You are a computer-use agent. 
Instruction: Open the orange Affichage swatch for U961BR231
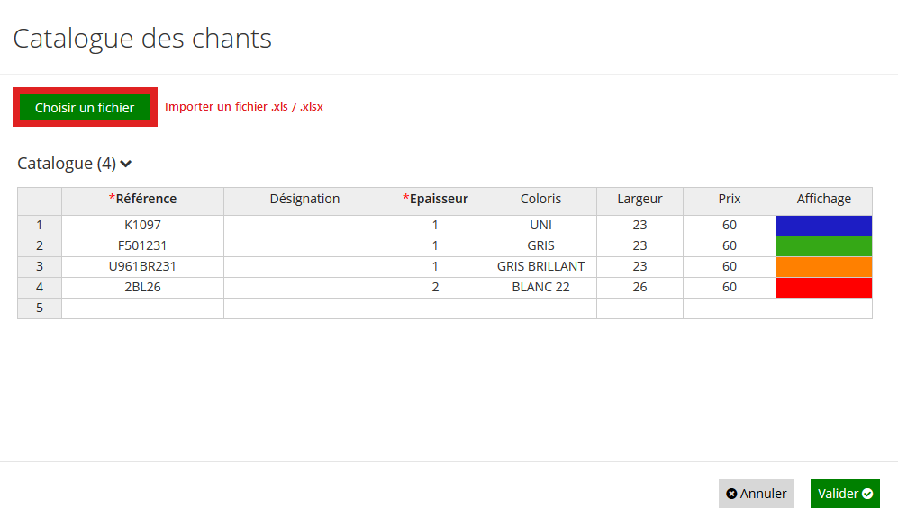point(823,266)
